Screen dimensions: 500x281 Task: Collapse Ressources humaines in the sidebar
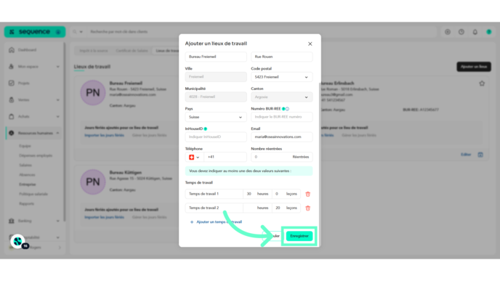pos(33,133)
